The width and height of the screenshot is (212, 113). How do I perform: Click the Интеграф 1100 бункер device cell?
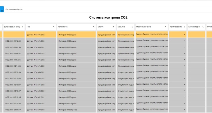(76, 110)
